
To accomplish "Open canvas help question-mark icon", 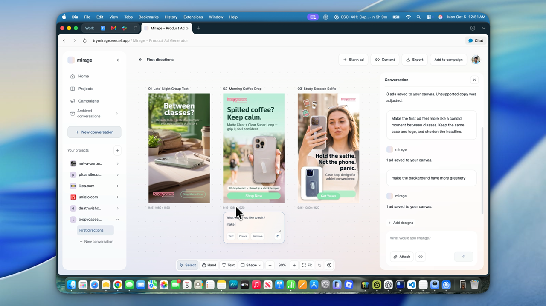I will pyautogui.click(x=329, y=265).
